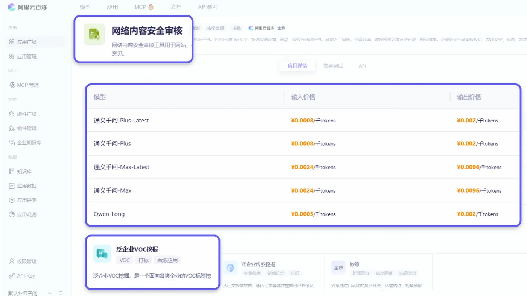The image size is (527, 296).
Task: Switch to the 应用详情 tab
Action: tap(297, 66)
